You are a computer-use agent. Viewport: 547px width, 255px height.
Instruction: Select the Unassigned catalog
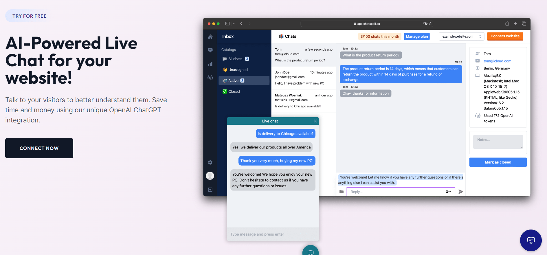point(244,70)
